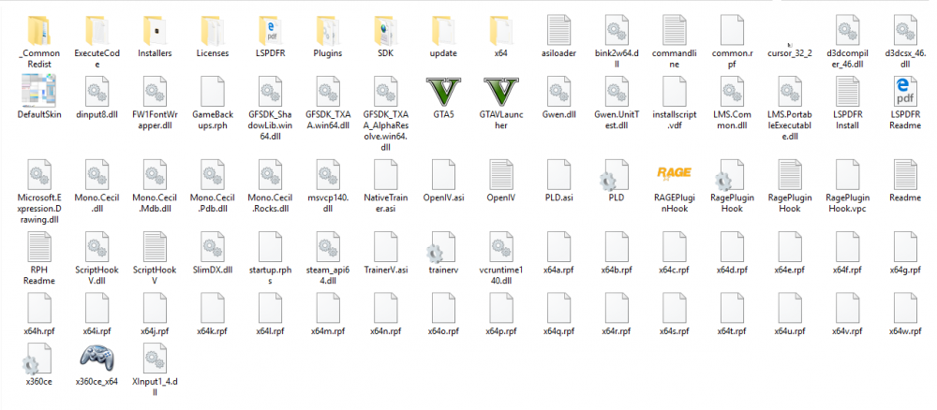Select the commandline text file
The height and width of the screenshot is (410, 937).
pyautogui.click(x=674, y=31)
